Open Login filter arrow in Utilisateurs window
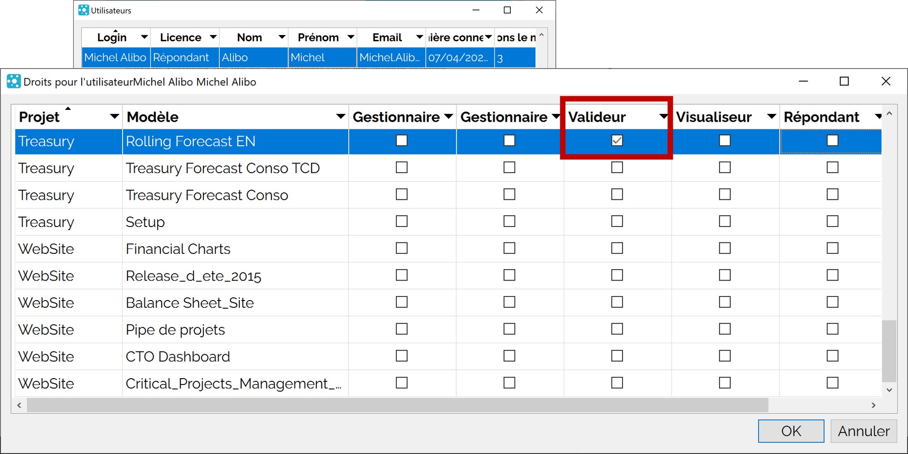908x454 pixels. (144, 37)
